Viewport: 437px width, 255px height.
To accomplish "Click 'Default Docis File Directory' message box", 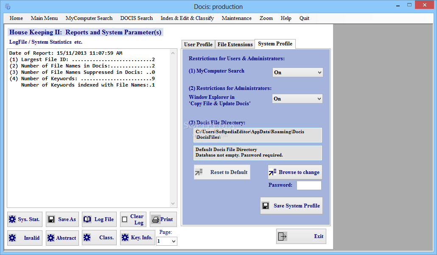I will pyautogui.click(x=258, y=153).
